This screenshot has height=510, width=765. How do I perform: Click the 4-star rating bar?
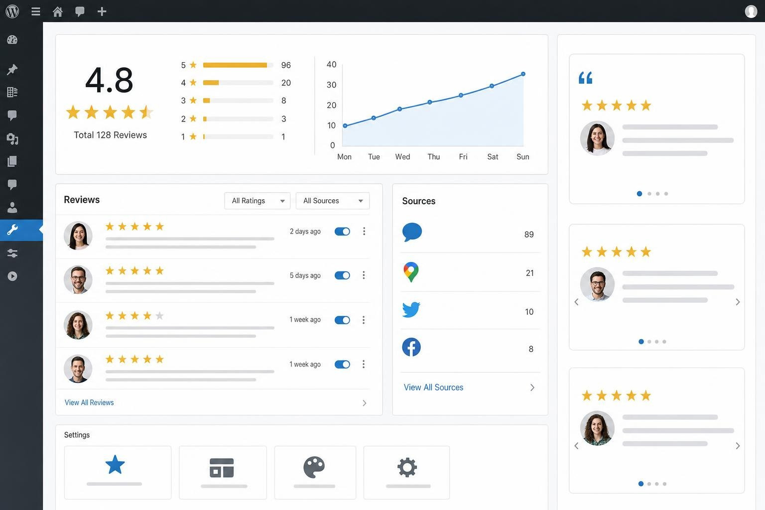(x=238, y=83)
